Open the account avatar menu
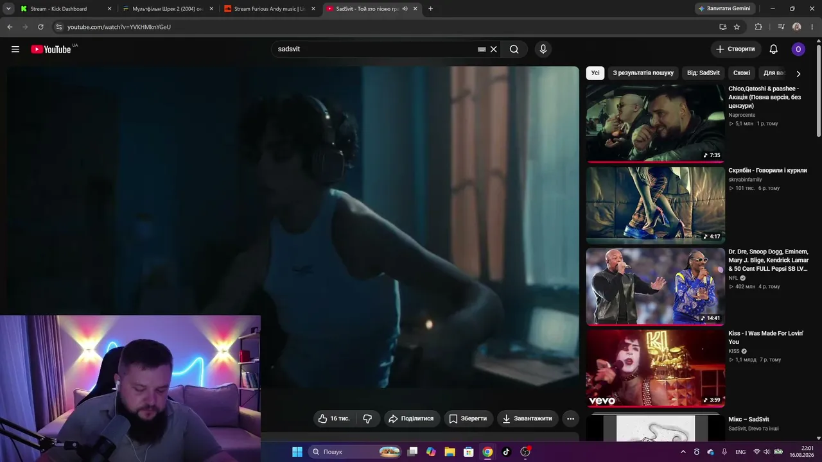 [798, 49]
